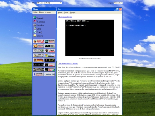Click the DOS page badge
155x116 pixels.
pos(50,46)
